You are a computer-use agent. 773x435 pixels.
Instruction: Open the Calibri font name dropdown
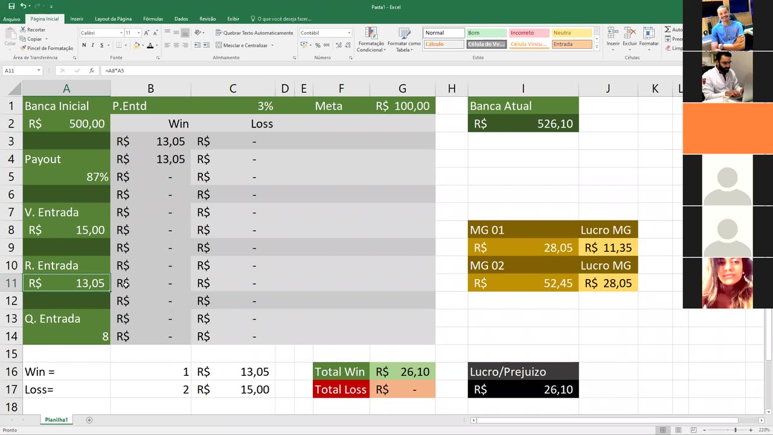point(121,33)
